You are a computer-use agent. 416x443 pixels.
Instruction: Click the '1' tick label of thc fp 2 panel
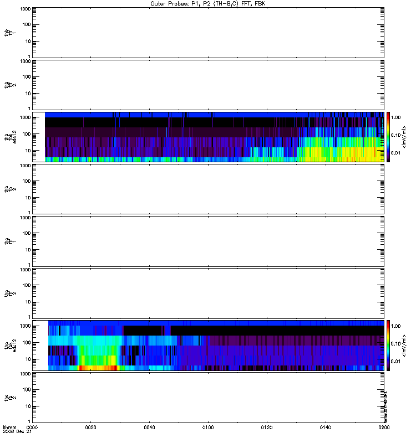click(29, 421)
